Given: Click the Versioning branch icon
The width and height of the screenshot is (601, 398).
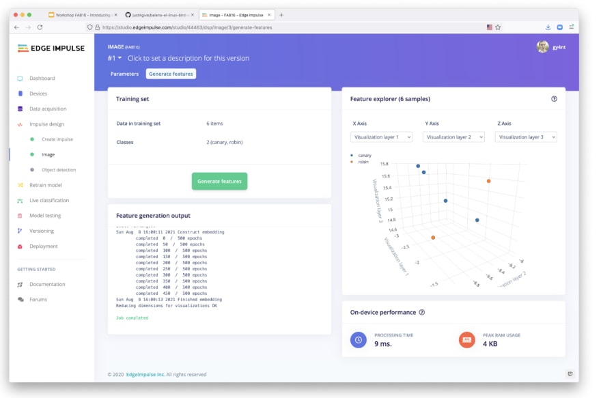Looking at the screenshot, I should [x=20, y=231].
